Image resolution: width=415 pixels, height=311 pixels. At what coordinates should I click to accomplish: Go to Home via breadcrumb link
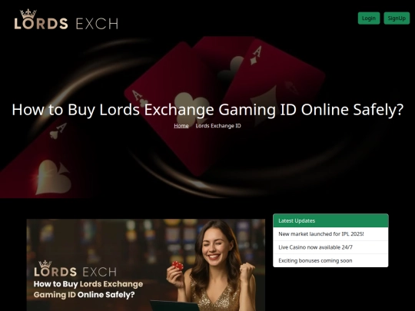pos(181,126)
